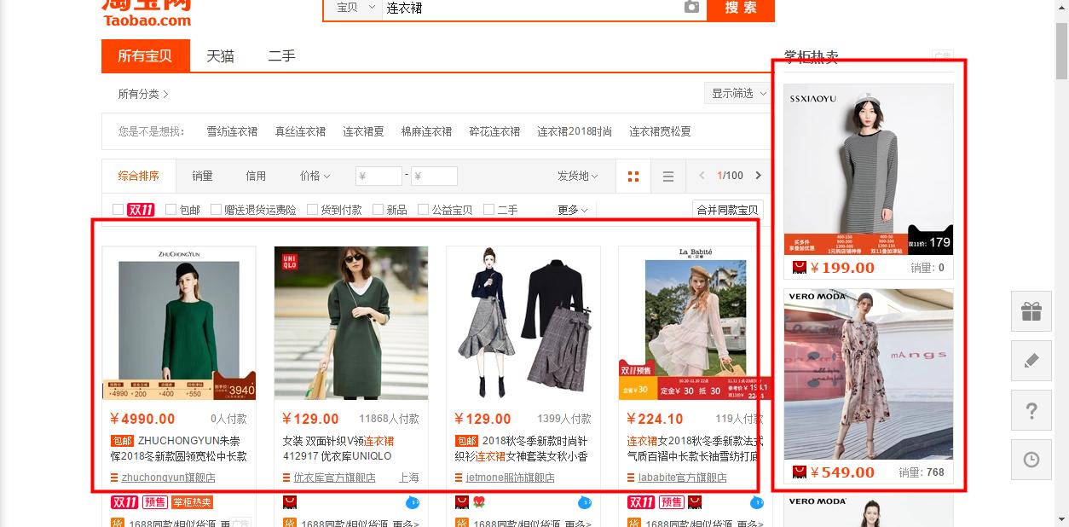Switch to grid view icon
The height and width of the screenshot is (527, 1069).
pos(633,177)
